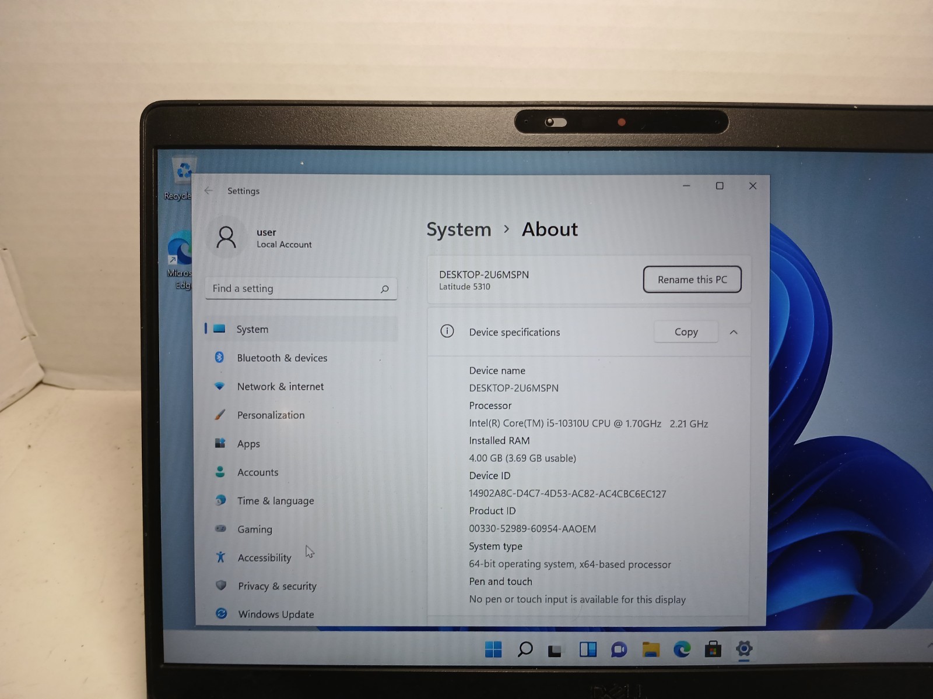Maximize the Settings window
Viewport: 933px width, 699px height.
720,186
